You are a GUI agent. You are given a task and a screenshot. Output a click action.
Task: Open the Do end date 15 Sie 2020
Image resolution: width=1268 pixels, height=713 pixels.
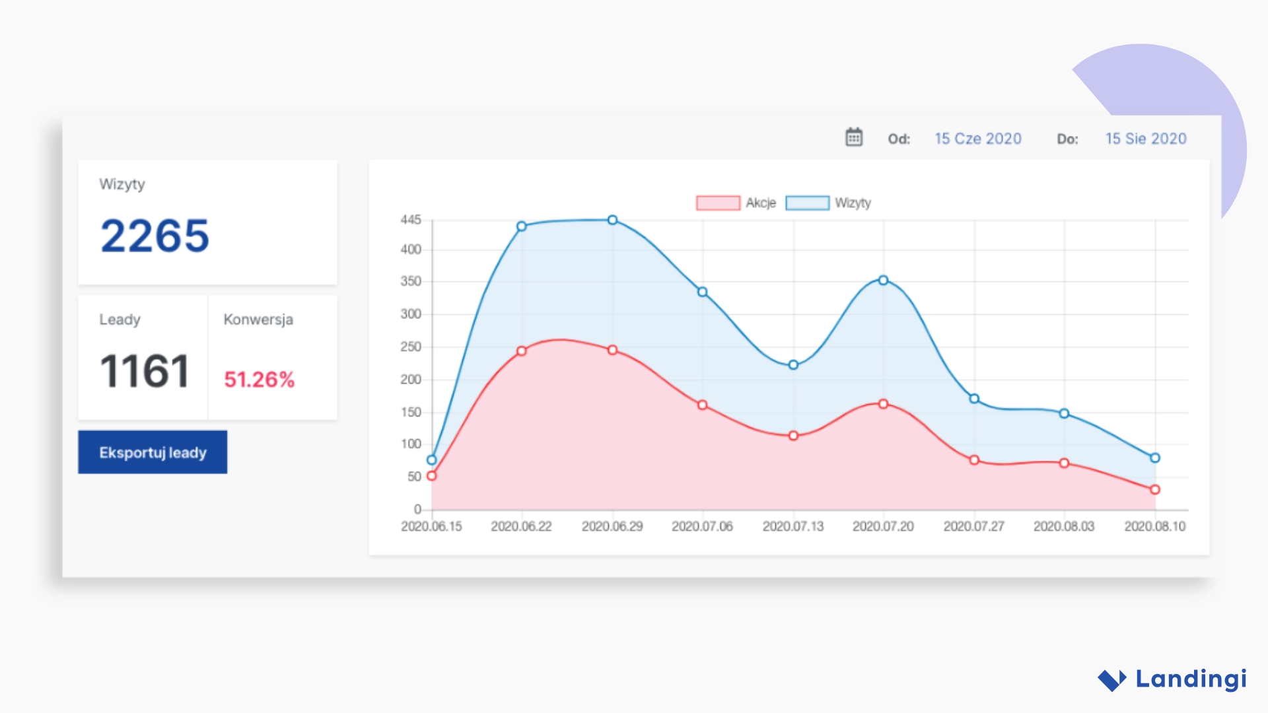tap(1146, 139)
